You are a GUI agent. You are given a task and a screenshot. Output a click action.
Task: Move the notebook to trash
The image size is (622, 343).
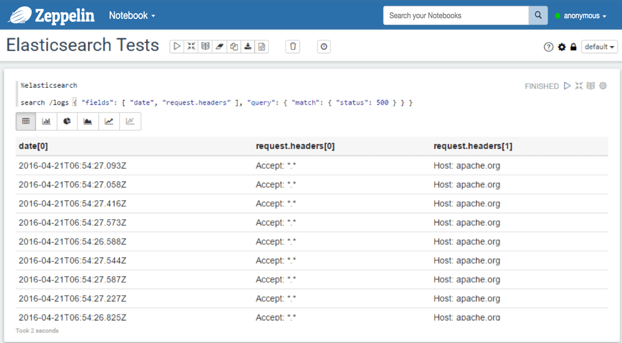click(292, 46)
